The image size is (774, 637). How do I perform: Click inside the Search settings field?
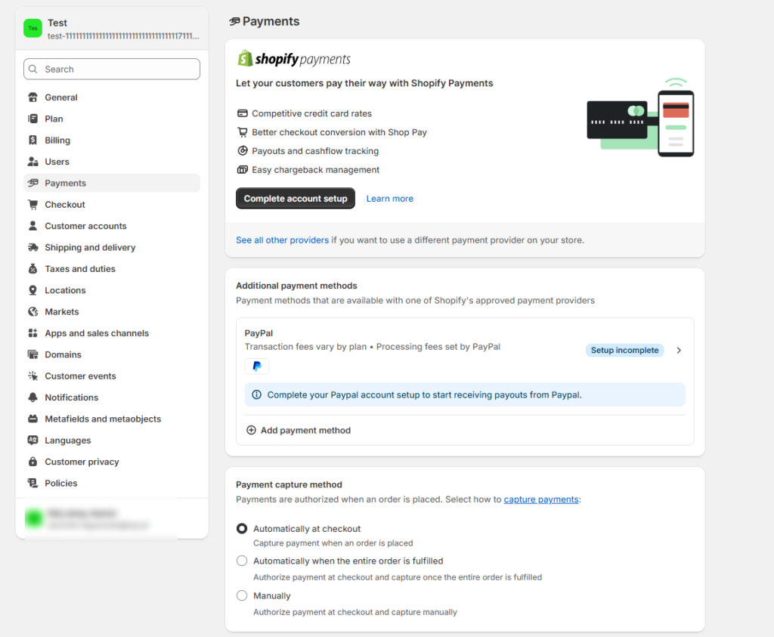[111, 69]
